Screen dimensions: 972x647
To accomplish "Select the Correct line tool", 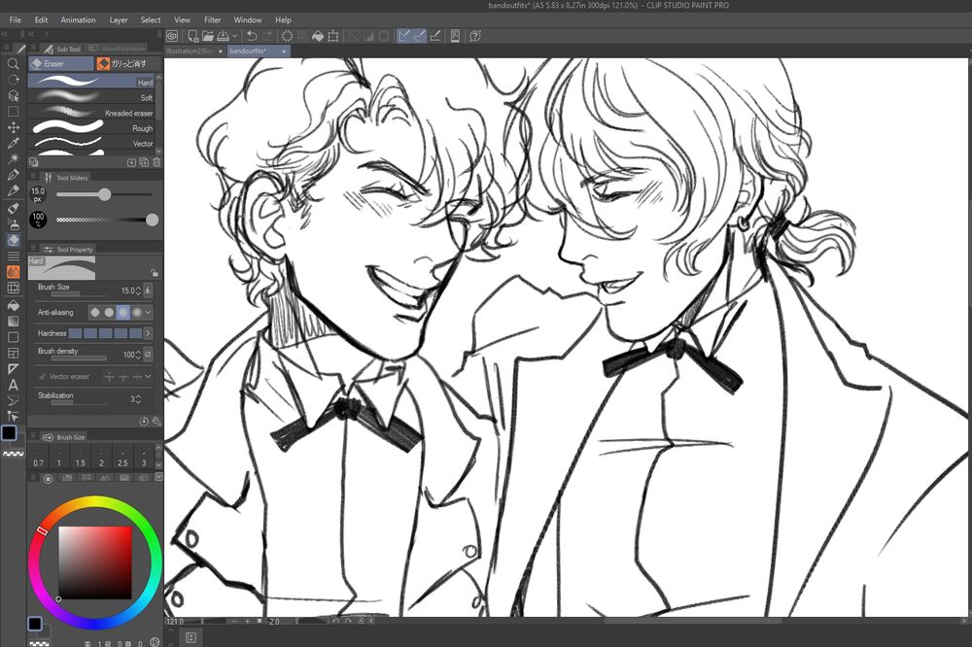I will click(13, 417).
